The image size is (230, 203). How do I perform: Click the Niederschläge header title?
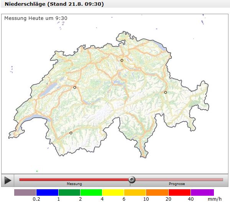(54, 4)
